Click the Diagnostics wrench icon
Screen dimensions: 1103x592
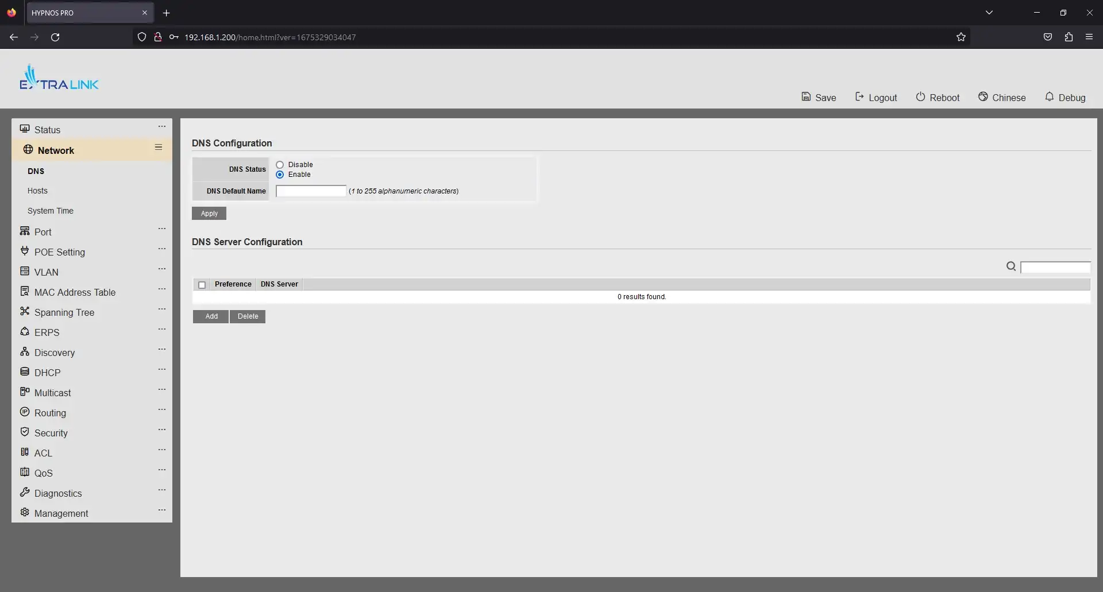tap(25, 493)
